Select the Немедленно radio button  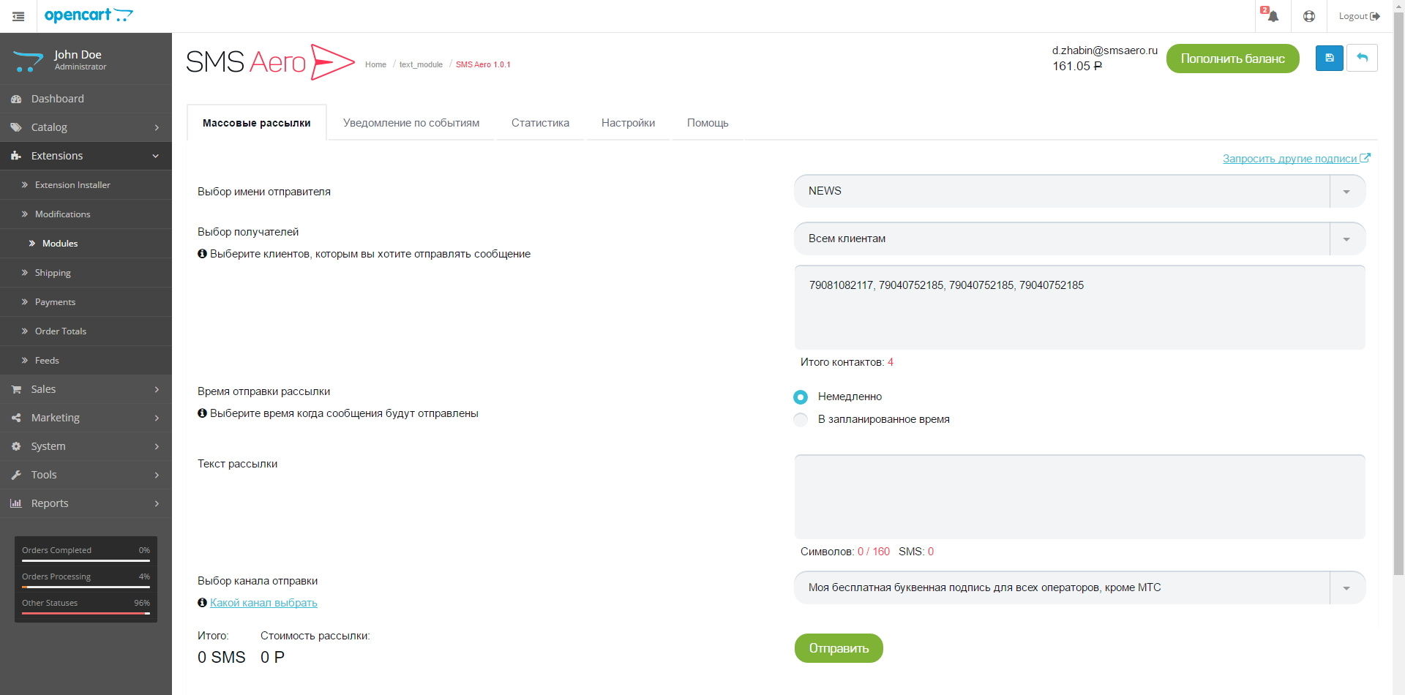click(x=801, y=397)
